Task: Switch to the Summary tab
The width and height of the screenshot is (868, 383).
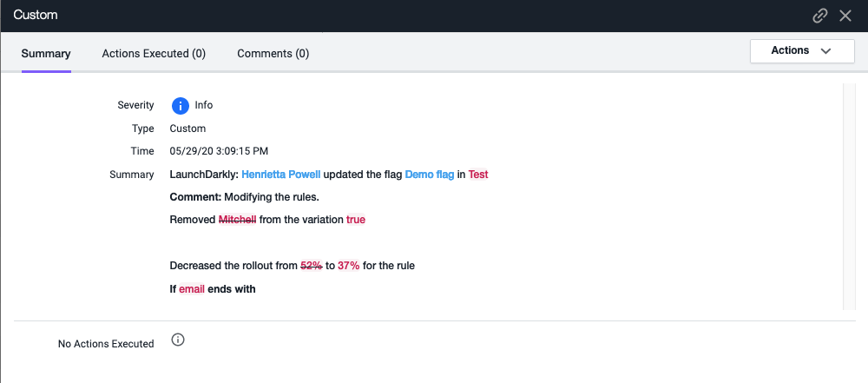Action: (46, 54)
